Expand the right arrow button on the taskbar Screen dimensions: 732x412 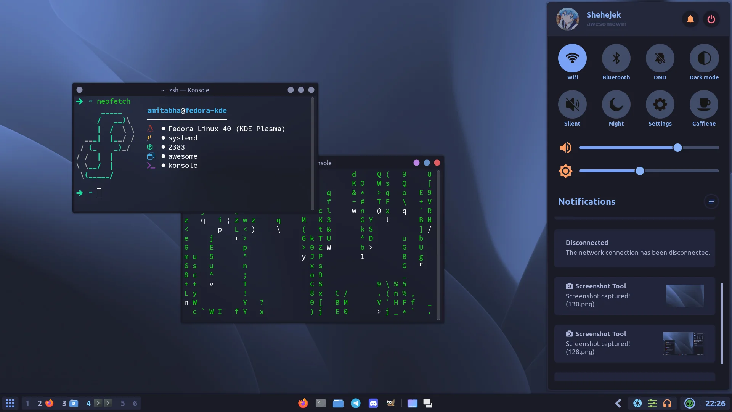point(108,403)
